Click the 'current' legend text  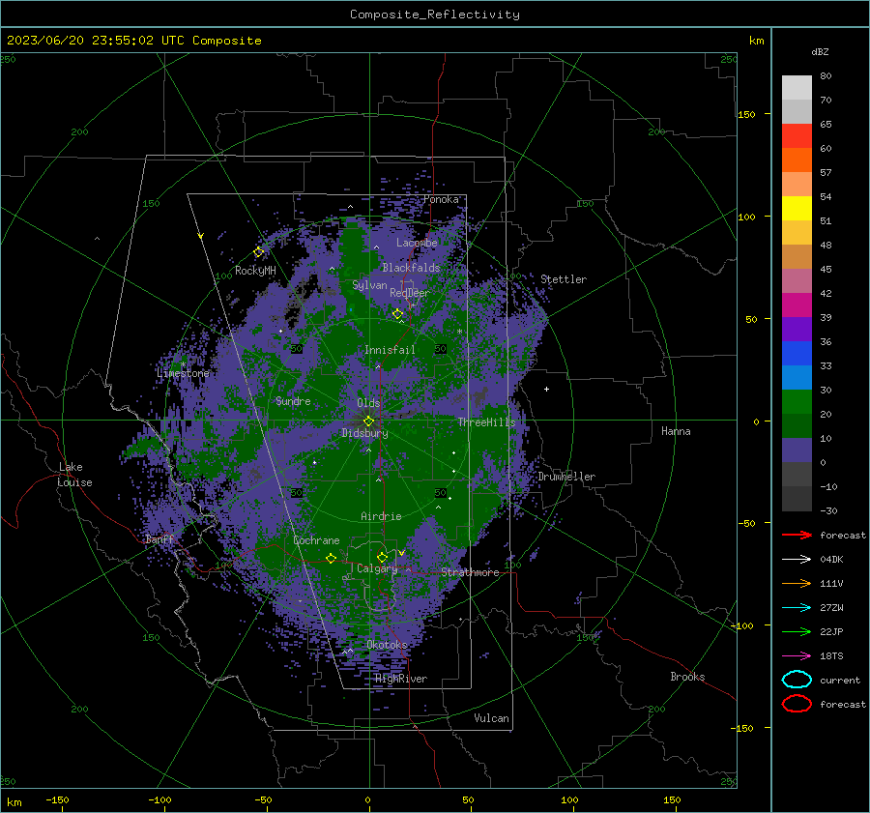coord(840,680)
